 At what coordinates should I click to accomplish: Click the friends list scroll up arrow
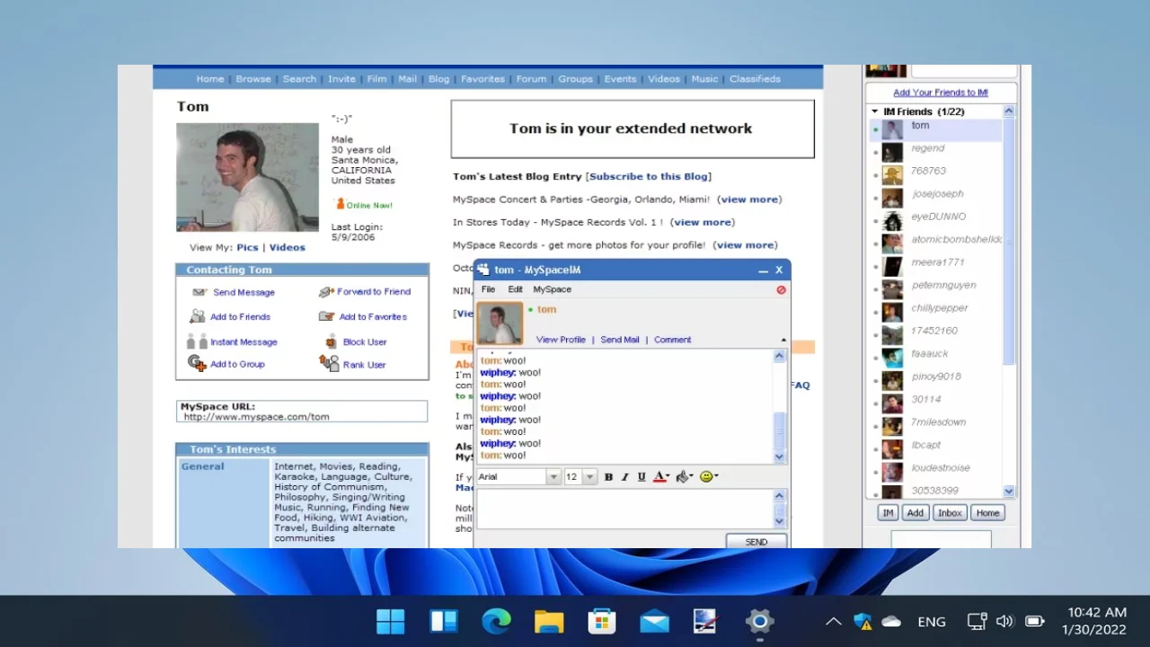tap(1008, 111)
